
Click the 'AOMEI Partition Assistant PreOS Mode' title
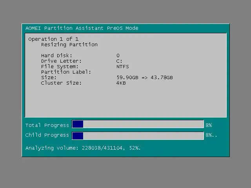(82, 28)
